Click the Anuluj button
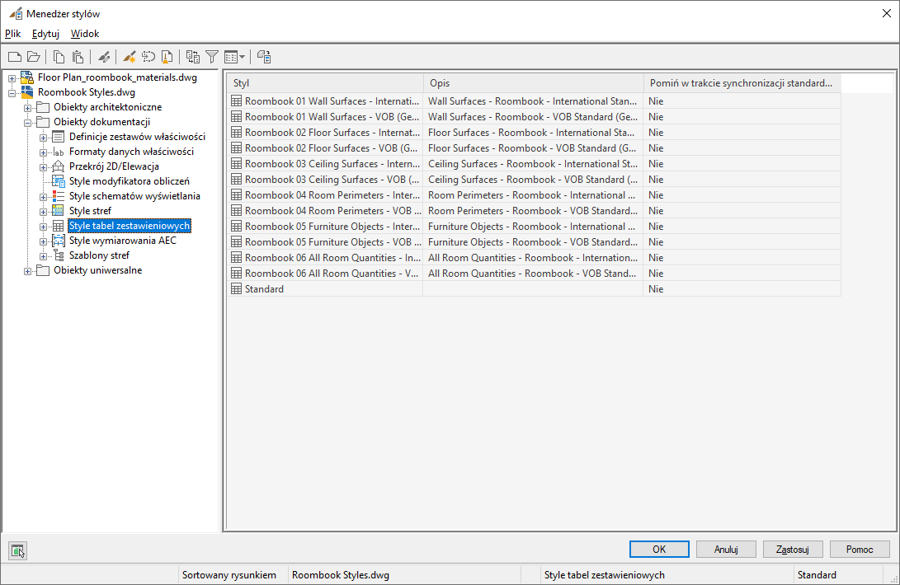900x585 pixels. coord(726,549)
